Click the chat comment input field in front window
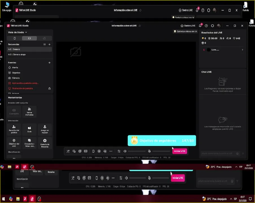Screen dimensions: 255x203 (x=218, y=154)
